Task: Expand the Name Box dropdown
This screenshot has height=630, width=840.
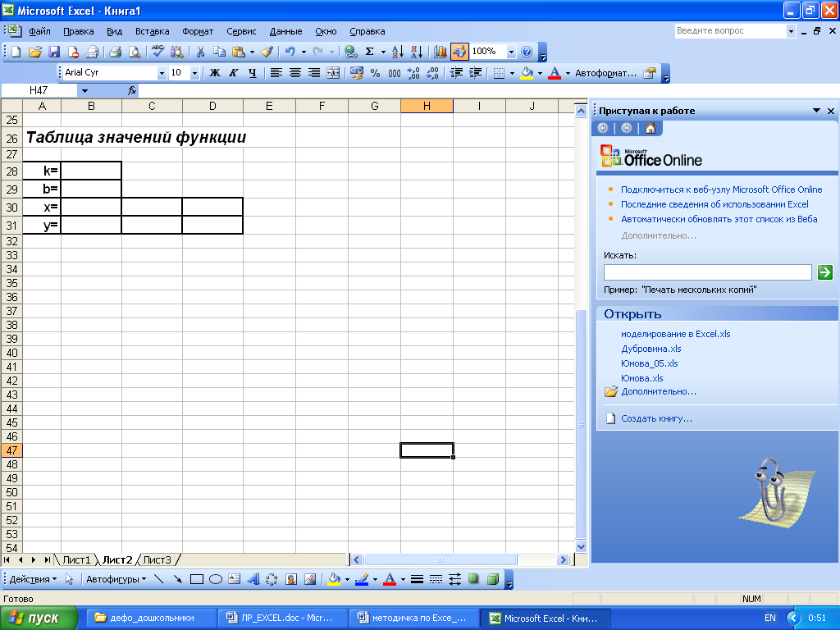Action: click(84, 90)
